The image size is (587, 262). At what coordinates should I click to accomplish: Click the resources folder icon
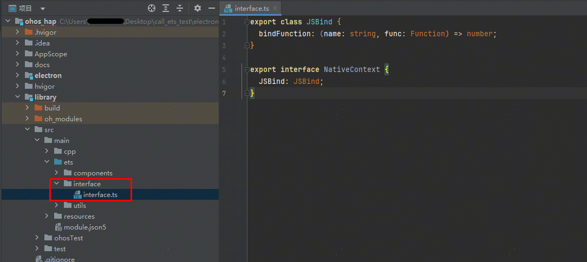(57, 217)
